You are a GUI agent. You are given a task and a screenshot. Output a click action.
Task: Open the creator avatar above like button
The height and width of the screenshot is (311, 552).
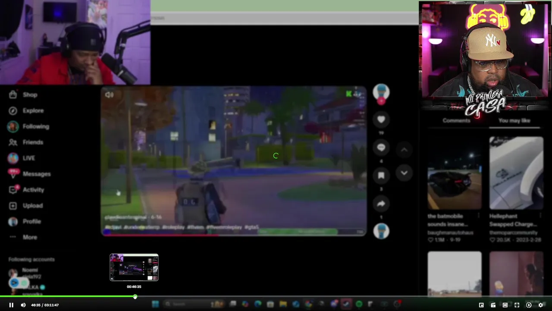click(381, 92)
